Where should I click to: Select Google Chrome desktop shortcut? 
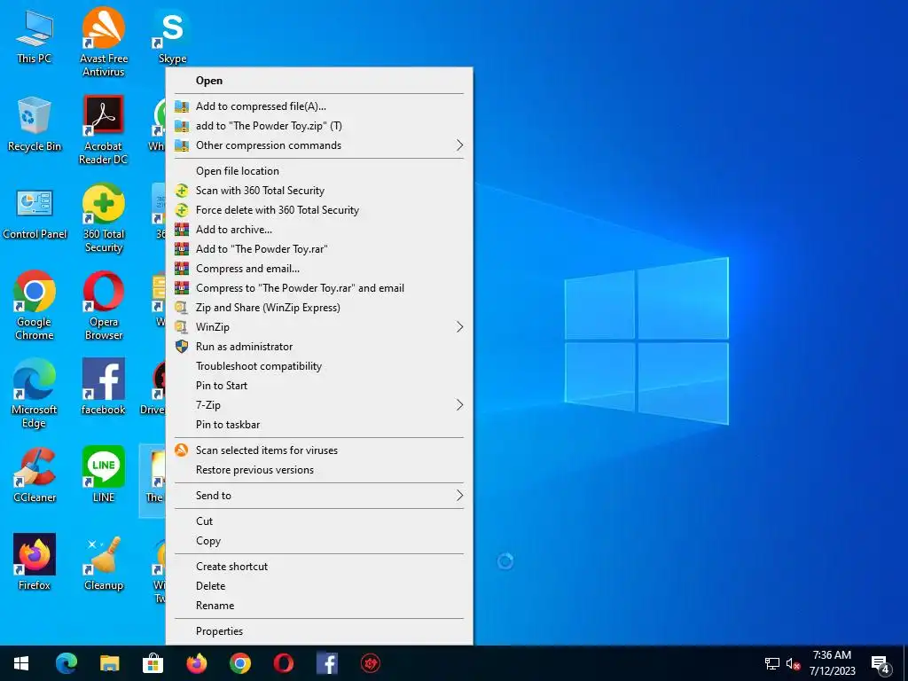pos(35,305)
